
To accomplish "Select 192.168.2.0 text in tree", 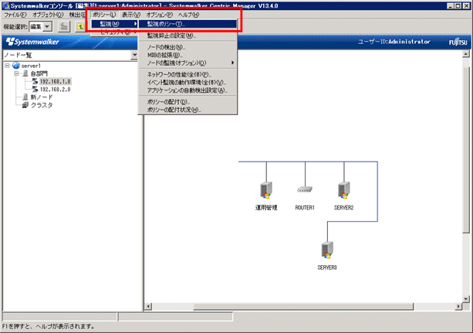I will (56, 89).
